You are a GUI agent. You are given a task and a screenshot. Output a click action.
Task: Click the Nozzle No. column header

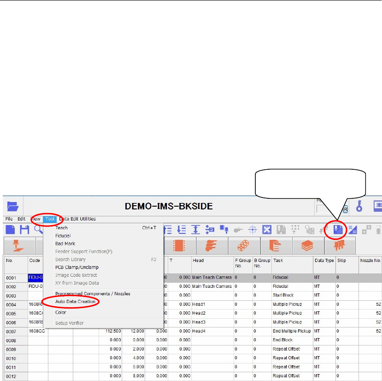point(370,264)
